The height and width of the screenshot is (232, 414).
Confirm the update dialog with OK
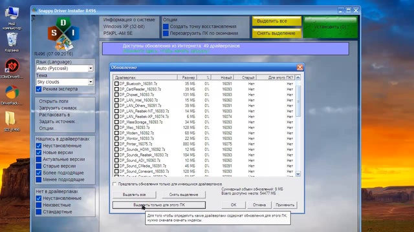[x=234, y=205]
